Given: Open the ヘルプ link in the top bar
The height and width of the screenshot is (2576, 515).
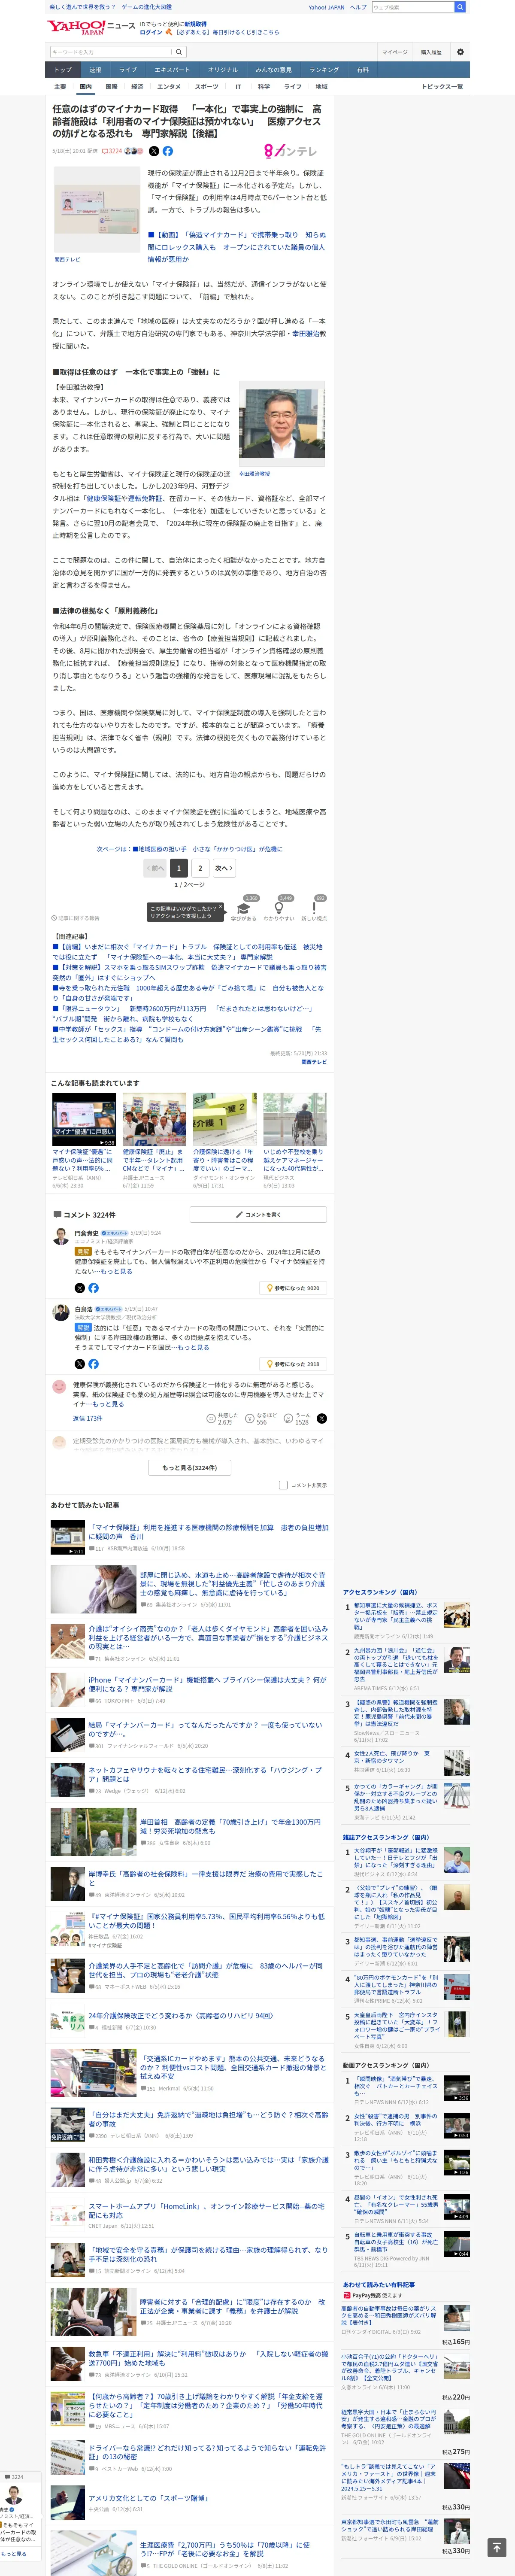Looking at the screenshot, I should point(357,7).
